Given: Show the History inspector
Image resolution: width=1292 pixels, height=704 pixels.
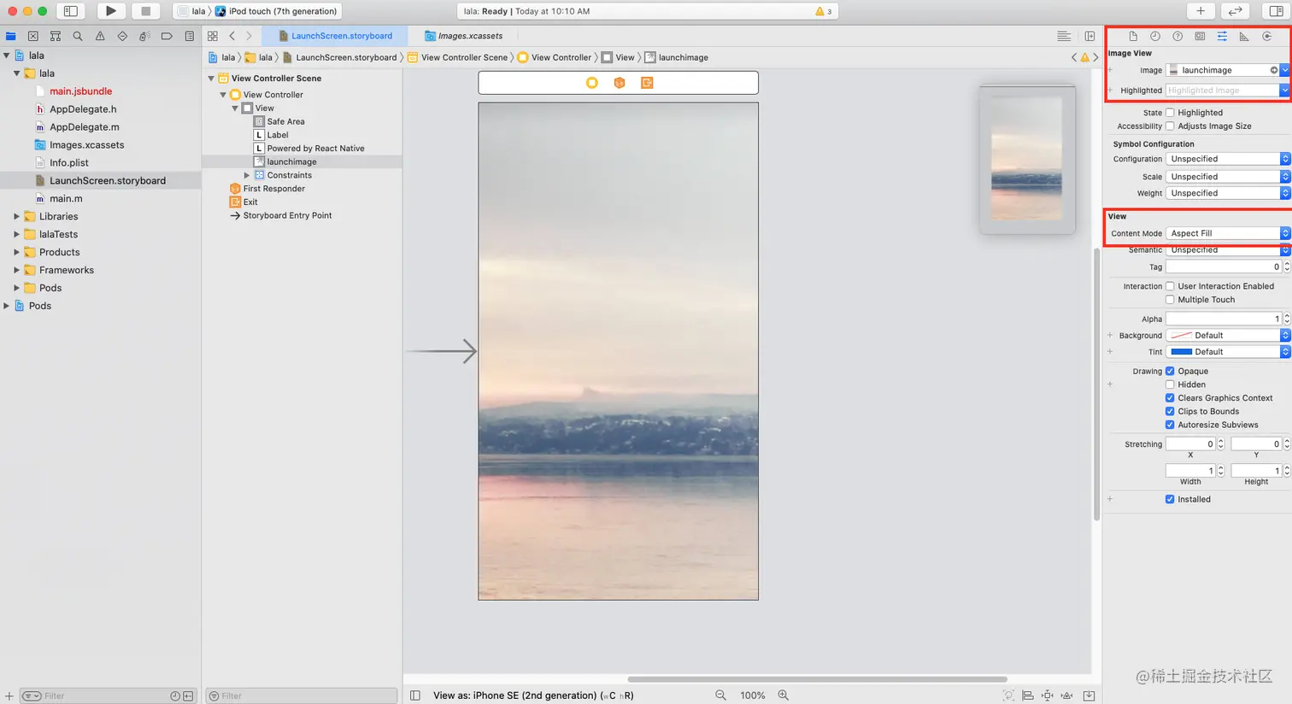Looking at the screenshot, I should (x=1155, y=36).
